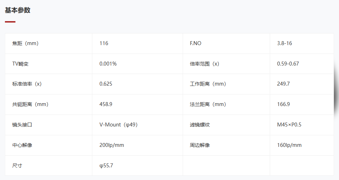This screenshot has width=339, height=180.
Task: Click the center resolution 200lp/mm
Action: [x=111, y=145]
